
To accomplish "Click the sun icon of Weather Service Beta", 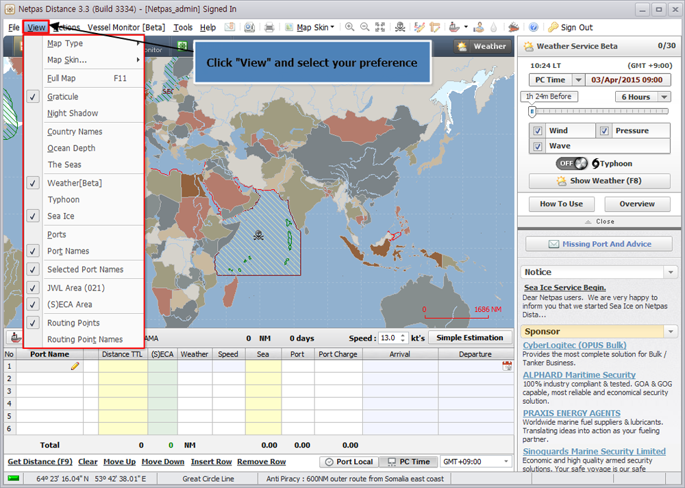I will point(529,47).
